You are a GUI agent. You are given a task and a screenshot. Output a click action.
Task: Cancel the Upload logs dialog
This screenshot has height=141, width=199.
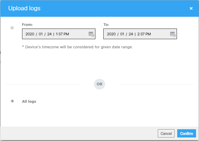tap(166, 133)
